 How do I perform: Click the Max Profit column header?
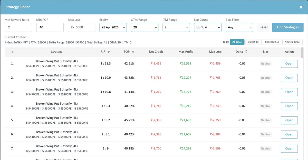tap(186, 52)
